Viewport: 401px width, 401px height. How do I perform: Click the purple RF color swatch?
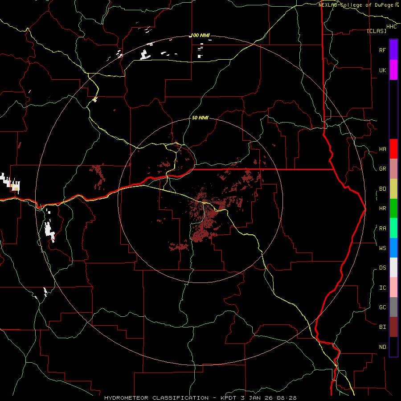coord(393,49)
